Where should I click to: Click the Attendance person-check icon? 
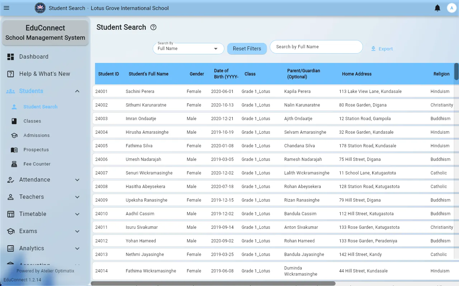pos(11,180)
